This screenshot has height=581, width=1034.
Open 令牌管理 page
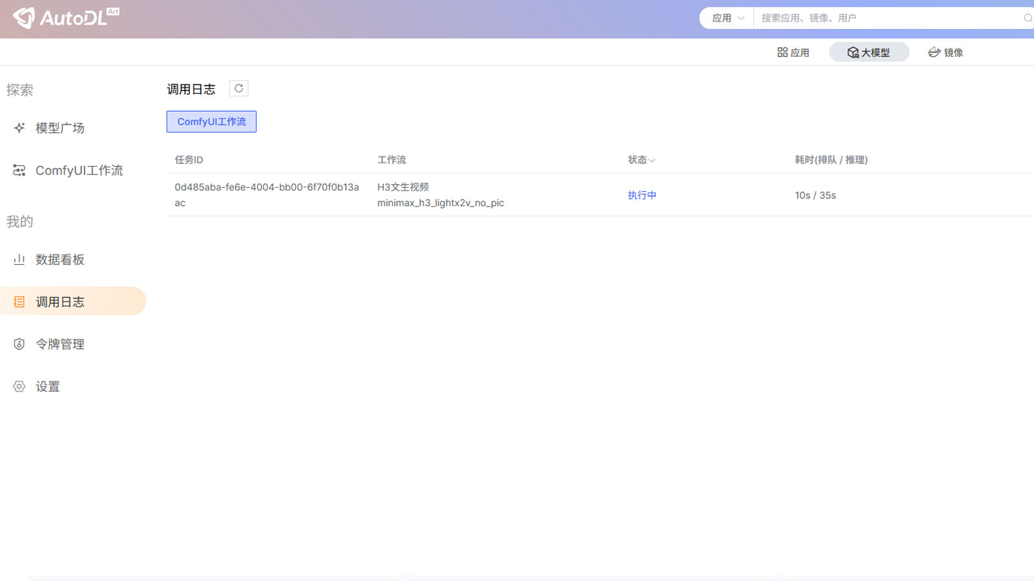pyautogui.click(x=60, y=344)
